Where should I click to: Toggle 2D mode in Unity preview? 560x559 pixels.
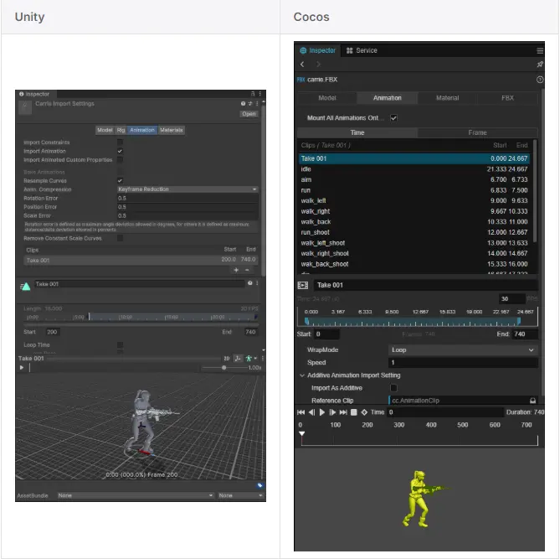click(227, 359)
